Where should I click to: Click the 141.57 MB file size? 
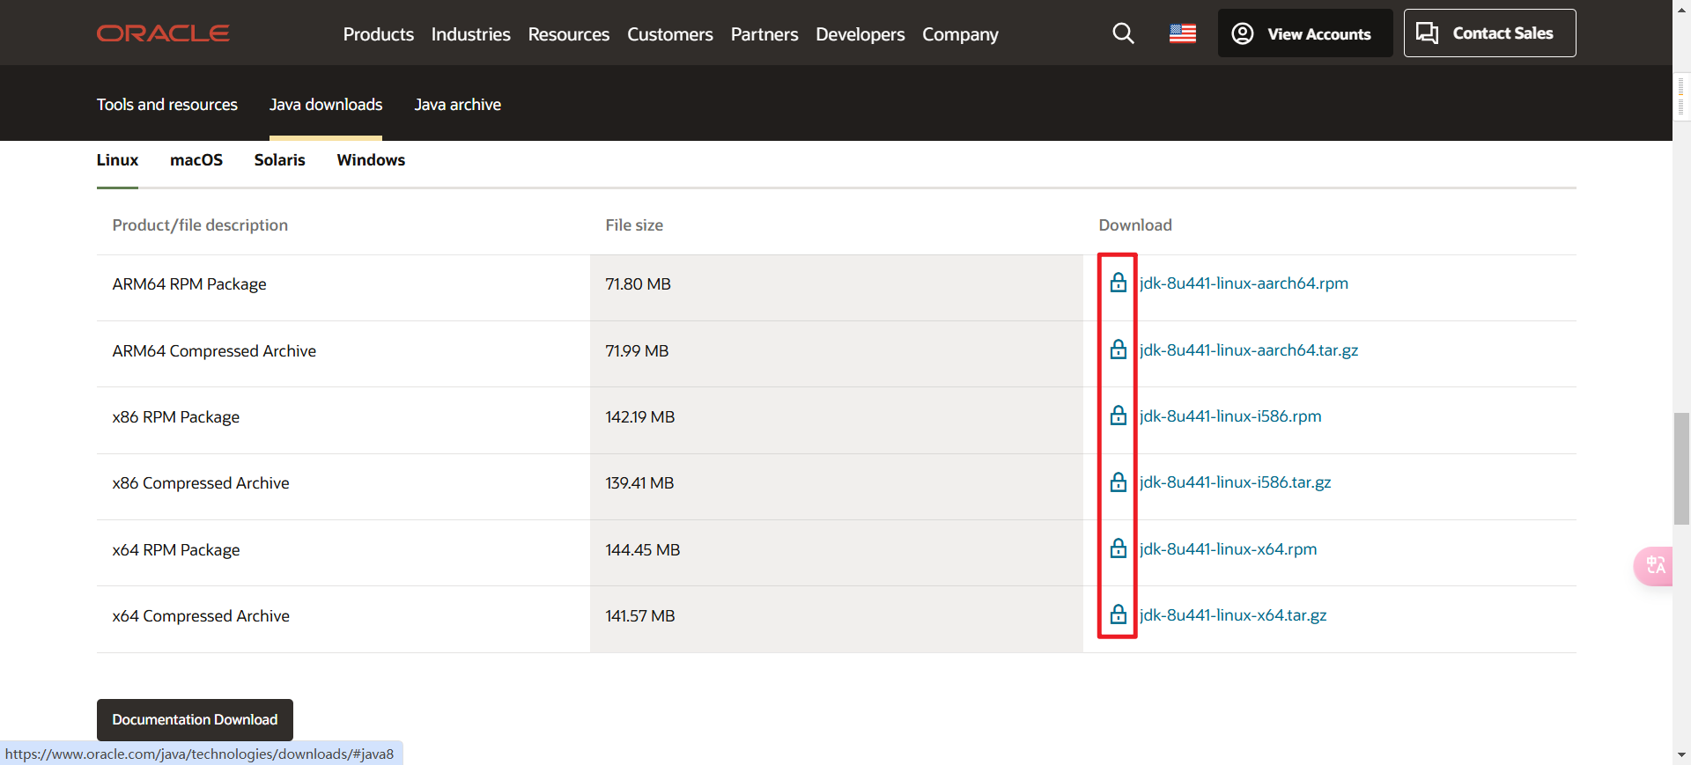640,616
